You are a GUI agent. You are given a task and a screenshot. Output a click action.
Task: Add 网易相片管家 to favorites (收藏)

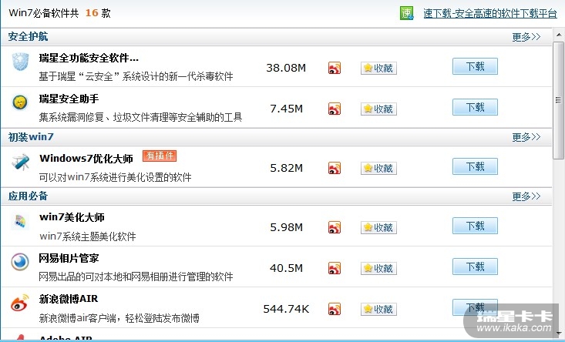click(x=378, y=268)
